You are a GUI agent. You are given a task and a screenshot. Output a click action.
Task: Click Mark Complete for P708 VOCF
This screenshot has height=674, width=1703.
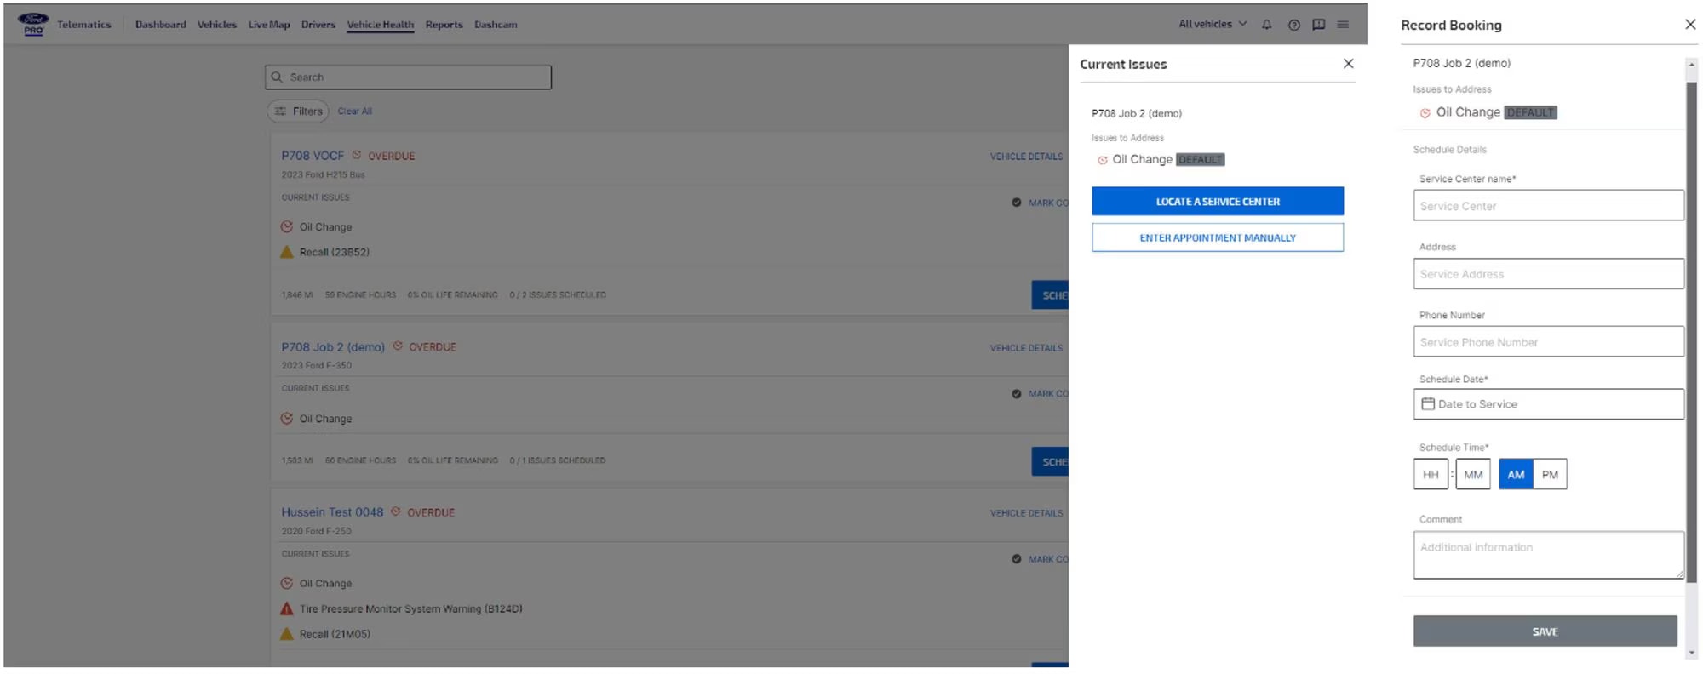(x=1040, y=203)
